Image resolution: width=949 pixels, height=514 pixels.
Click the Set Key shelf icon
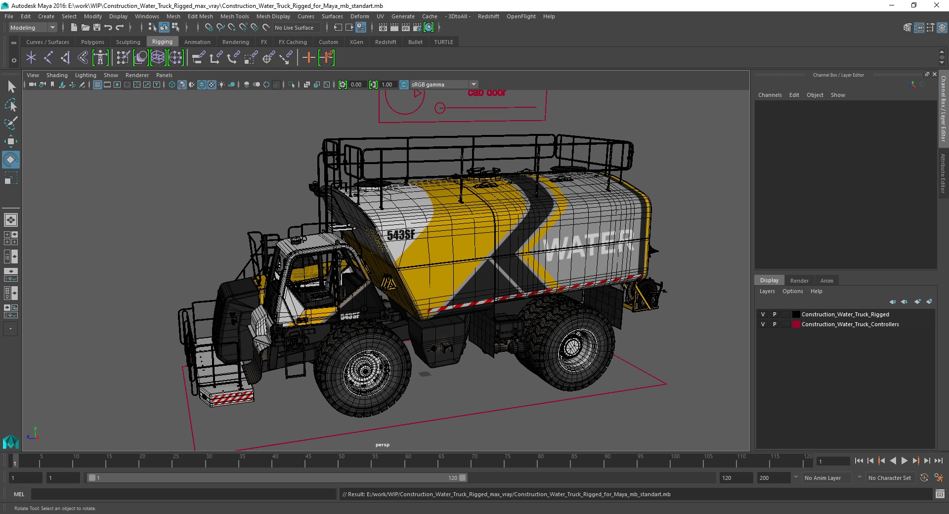click(x=308, y=58)
